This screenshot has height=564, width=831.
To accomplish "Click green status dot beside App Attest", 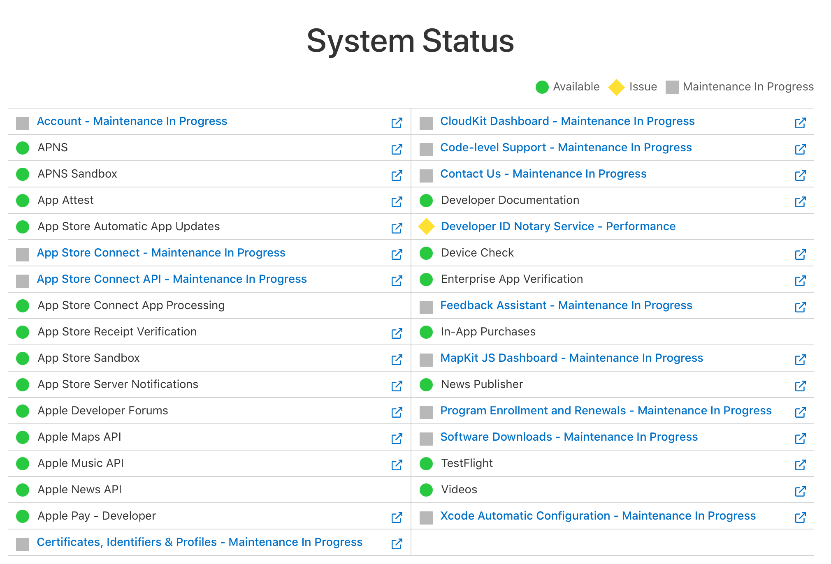I will click(23, 201).
